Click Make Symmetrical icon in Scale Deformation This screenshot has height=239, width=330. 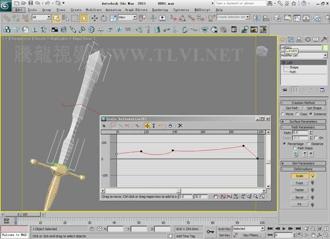104,126
